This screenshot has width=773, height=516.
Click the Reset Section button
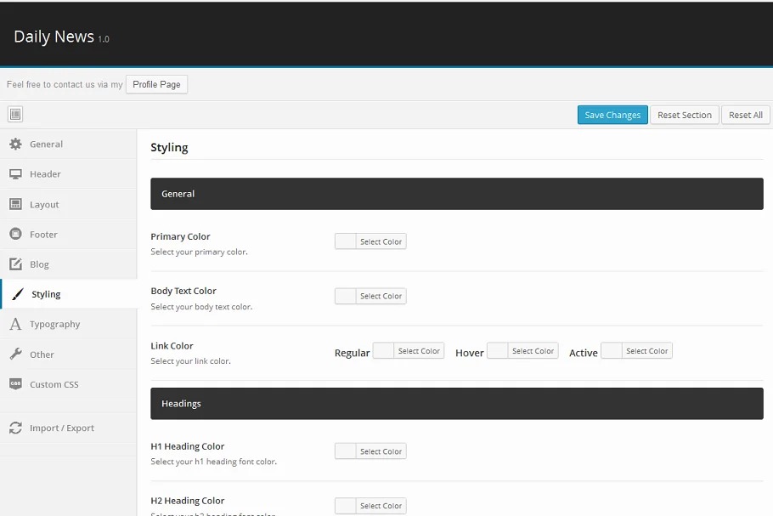point(684,115)
